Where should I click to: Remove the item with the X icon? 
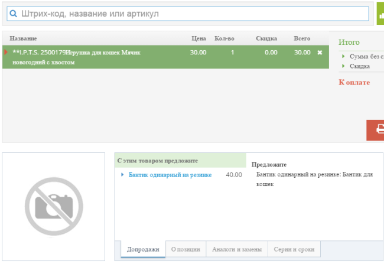point(320,53)
